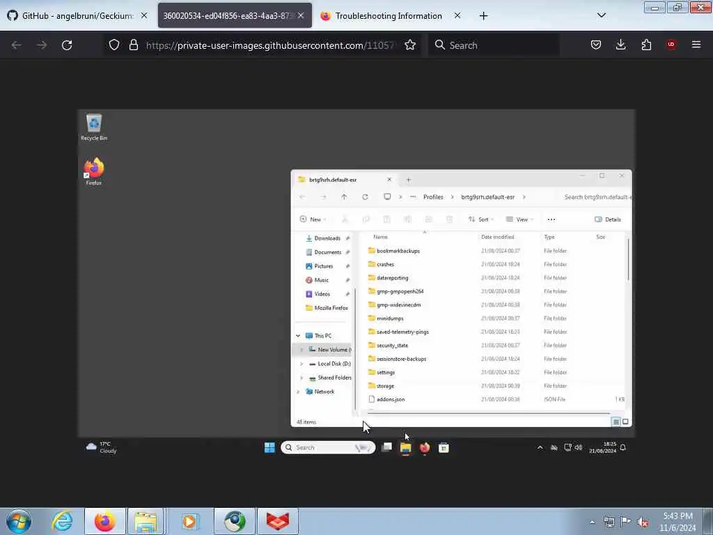Image resolution: width=713 pixels, height=535 pixels.
Task: Collapse the This PC tree node
Action: click(298, 336)
